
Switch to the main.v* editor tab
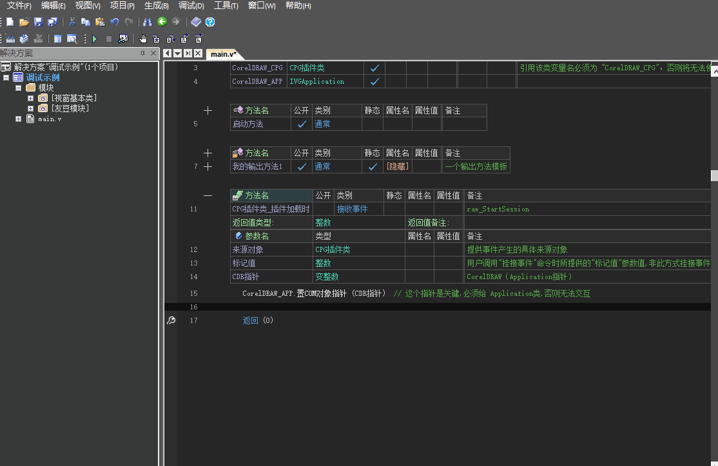223,53
